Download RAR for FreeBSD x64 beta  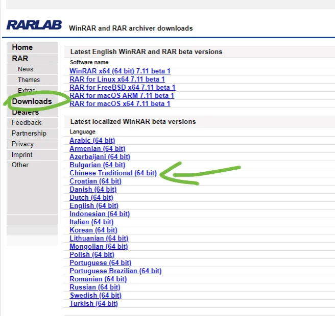click(123, 87)
